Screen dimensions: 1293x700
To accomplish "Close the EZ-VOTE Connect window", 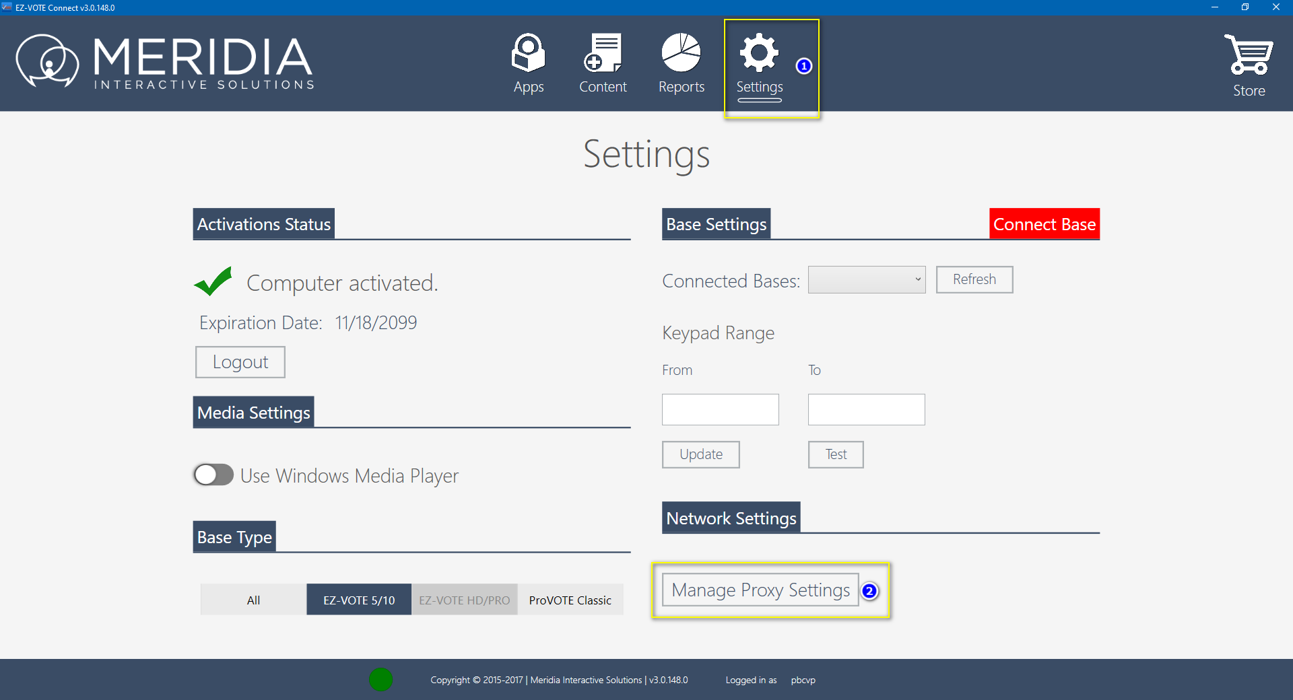I will [x=1276, y=7].
